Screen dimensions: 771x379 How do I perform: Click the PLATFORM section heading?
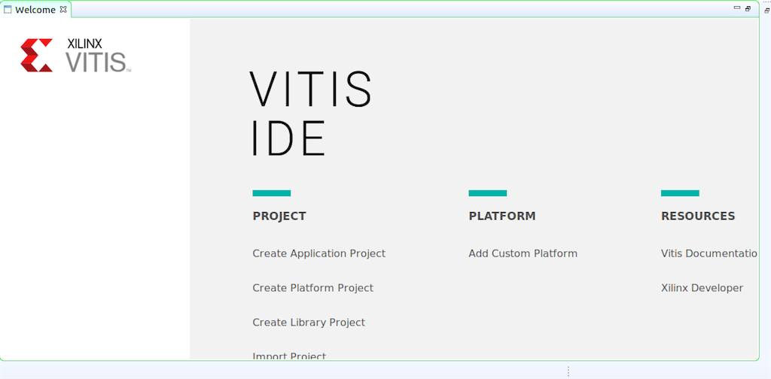pos(502,216)
